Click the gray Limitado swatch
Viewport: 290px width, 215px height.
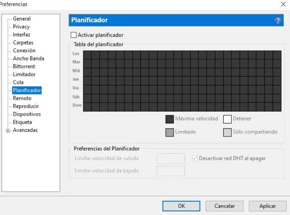pos(170,132)
